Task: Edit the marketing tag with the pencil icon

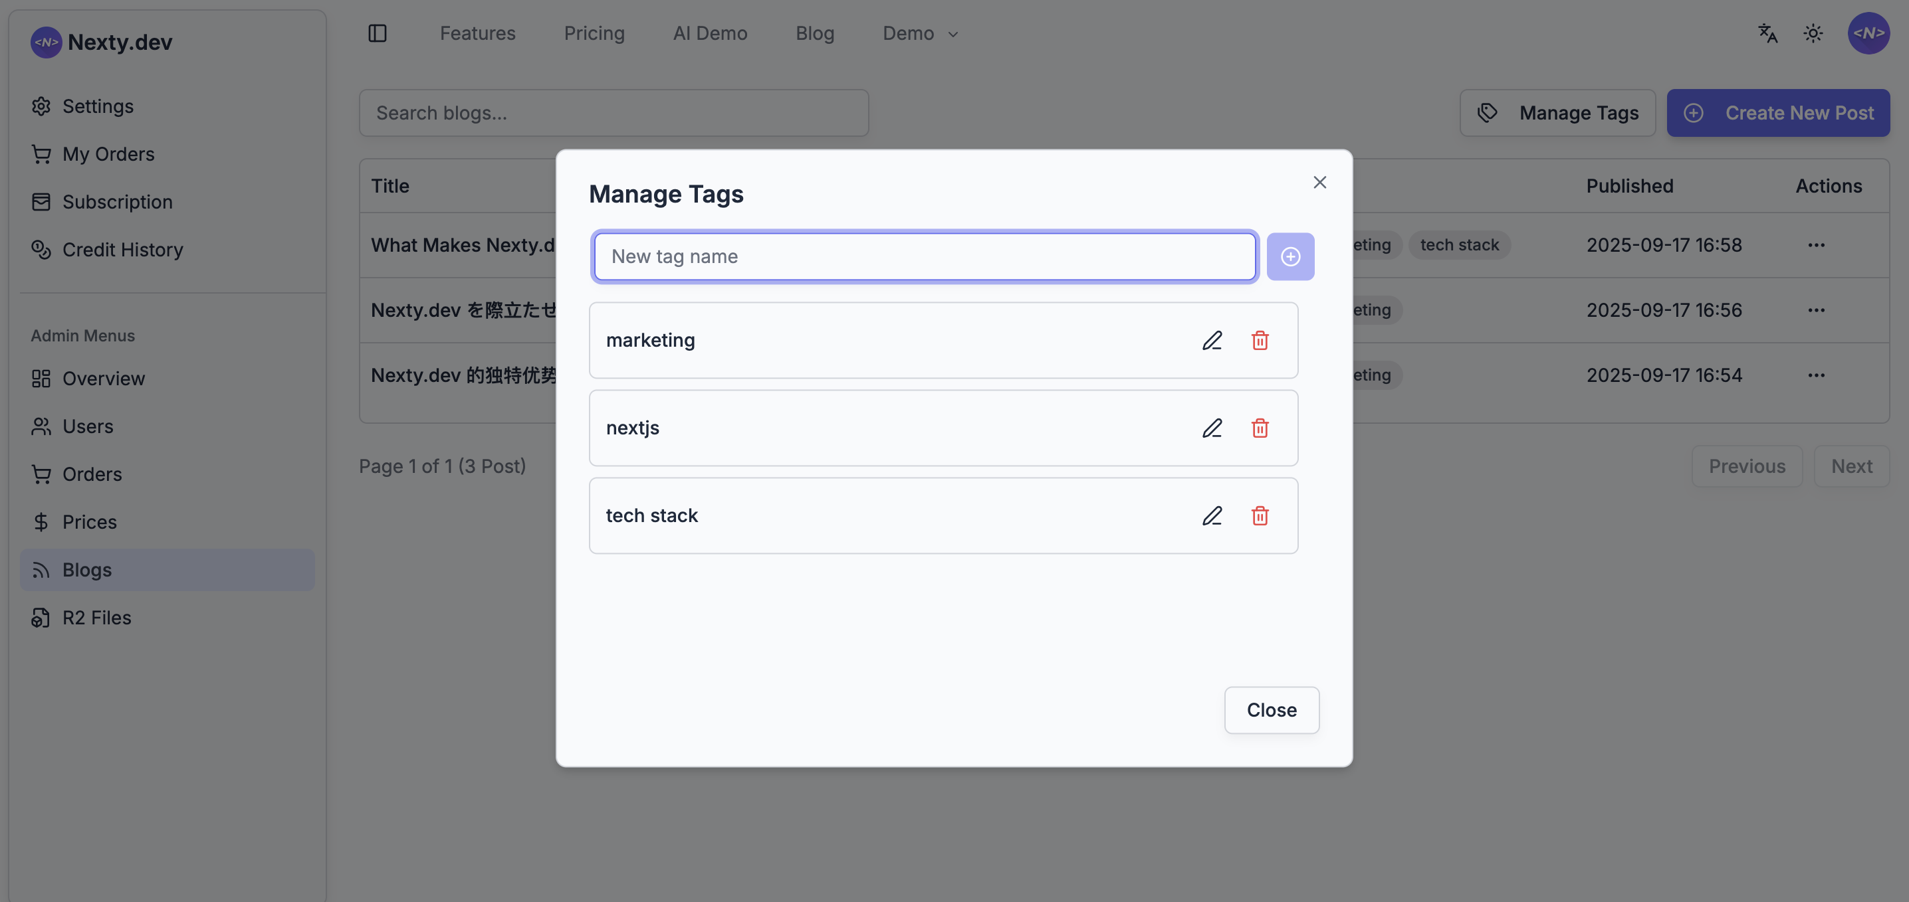Action: click(x=1212, y=341)
